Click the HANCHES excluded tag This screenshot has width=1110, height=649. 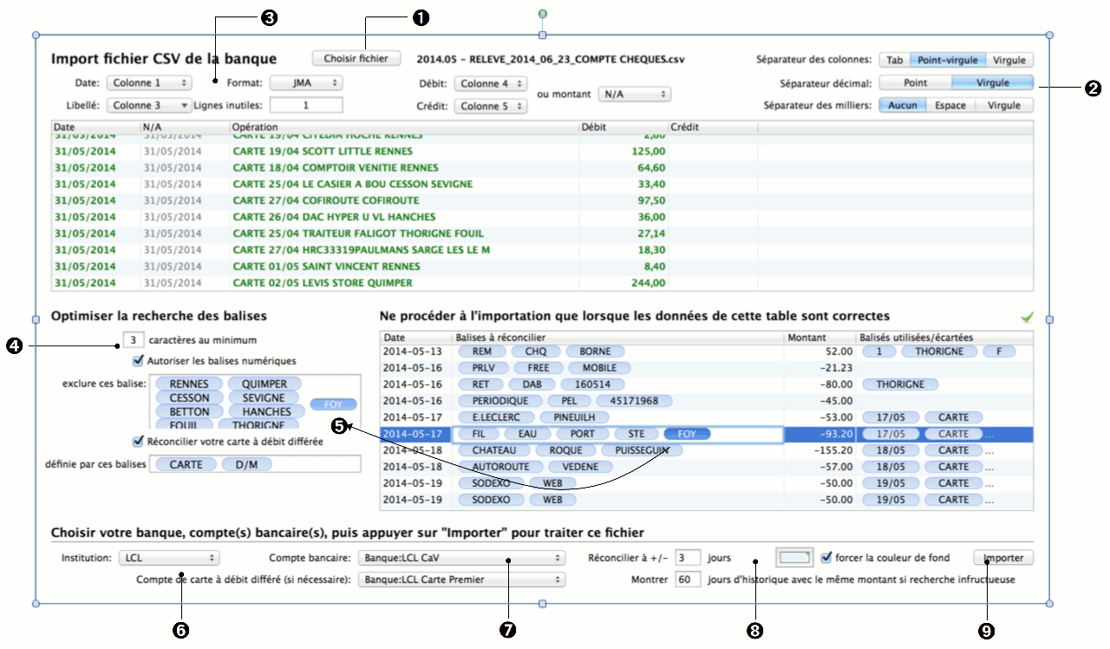coord(267,412)
